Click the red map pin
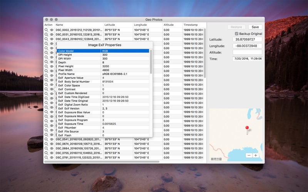Screen dimensions: 308x192 [247, 128]
